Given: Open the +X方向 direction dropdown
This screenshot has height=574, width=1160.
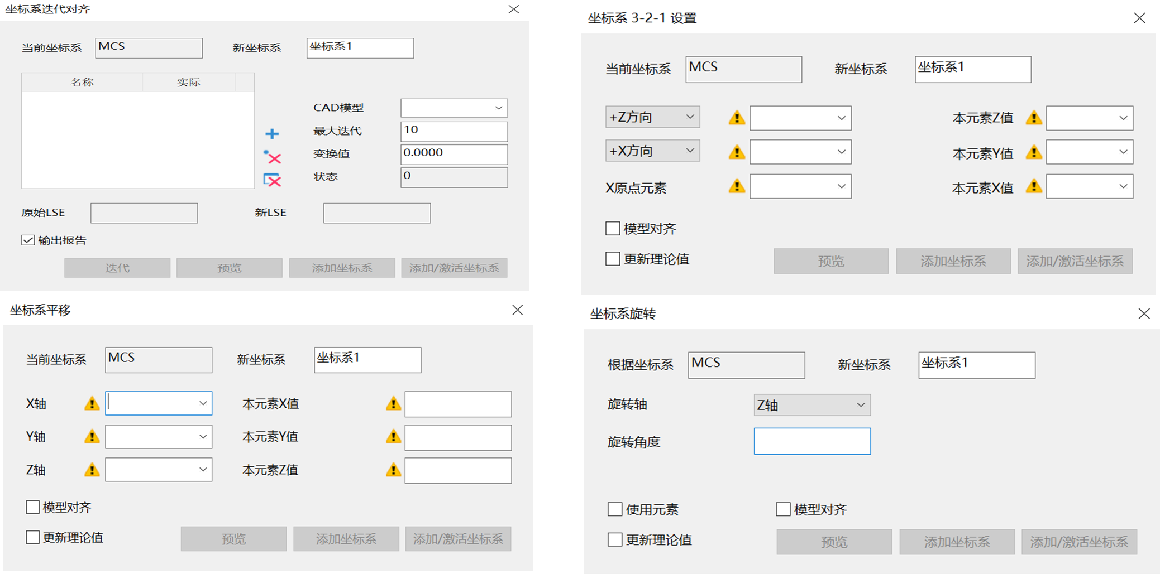Looking at the screenshot, I should click(x=652, y=151).
